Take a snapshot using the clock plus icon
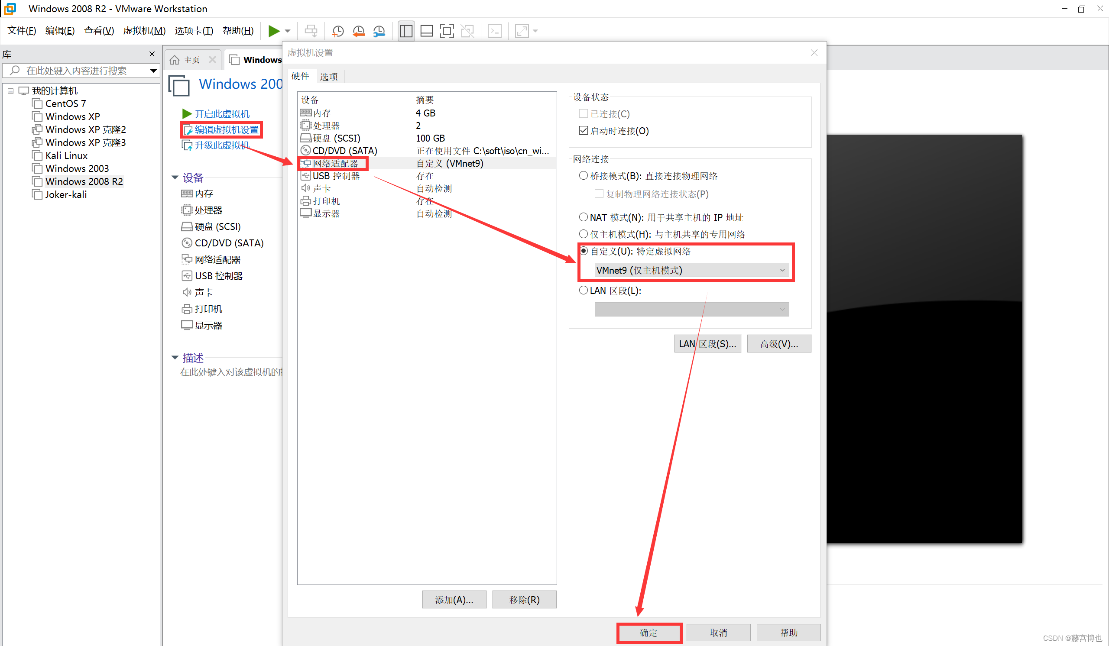The image size is (1109, 646). click(338, 31)
